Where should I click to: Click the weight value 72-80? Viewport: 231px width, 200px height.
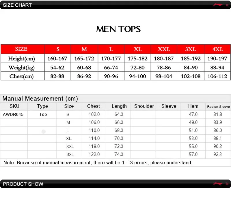pyautogui.click(x=137, y=67)
